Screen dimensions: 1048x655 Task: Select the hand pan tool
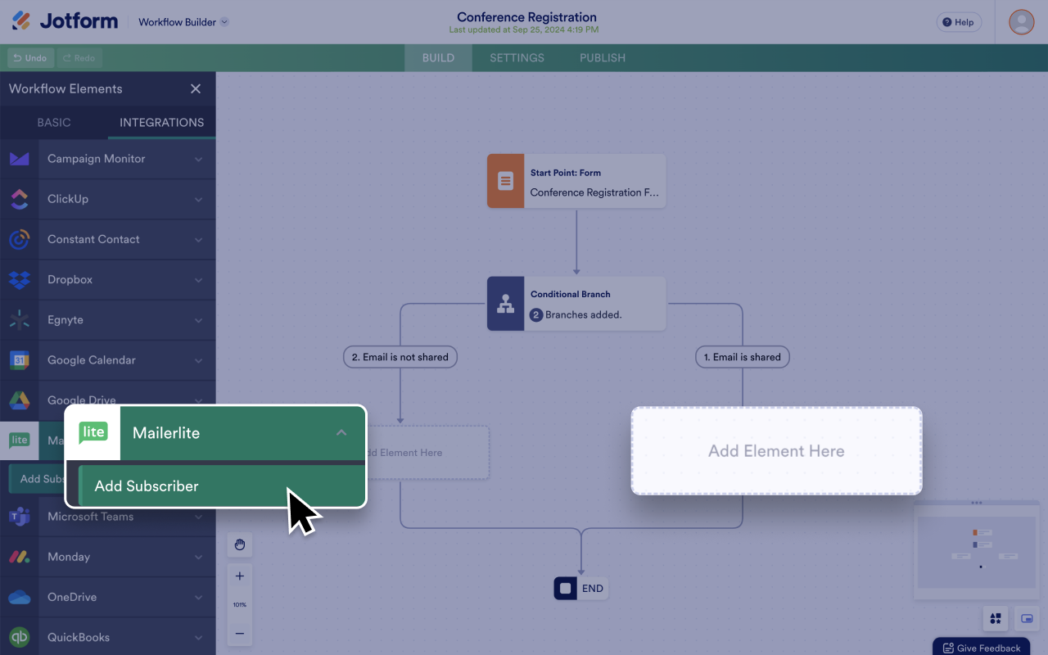[x=240, y=544]
